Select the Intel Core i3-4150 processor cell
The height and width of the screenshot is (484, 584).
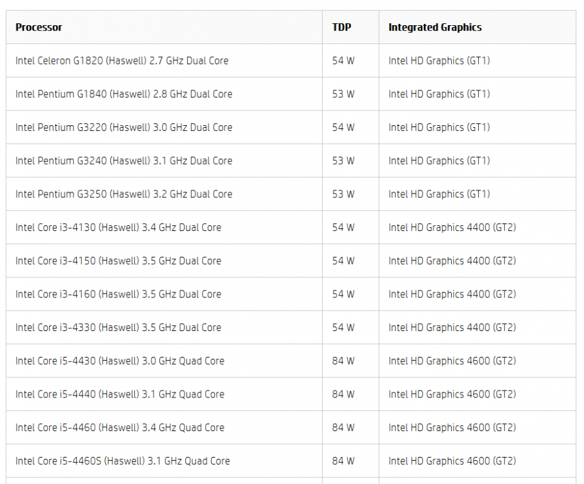click(x=118, y=261)
